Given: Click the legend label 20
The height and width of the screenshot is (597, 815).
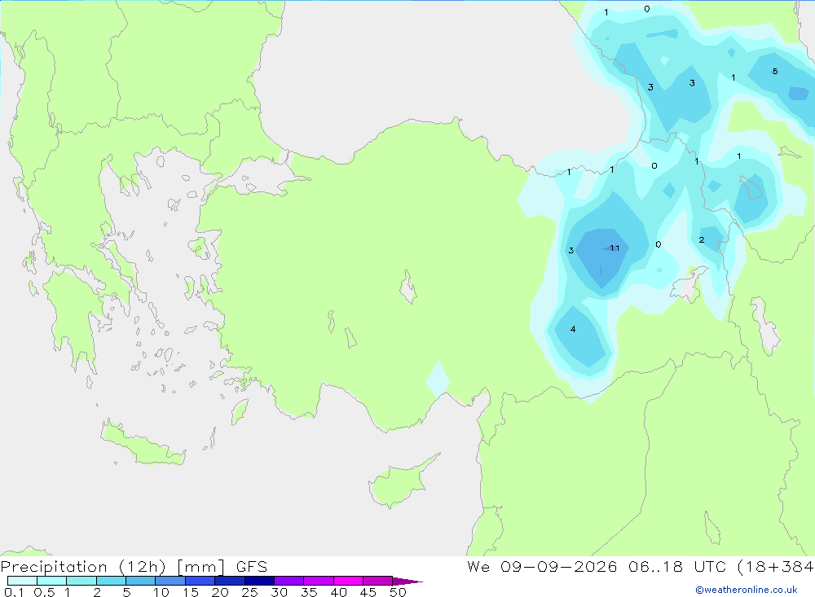Looking at the screenshot, I should pos(220,592).
